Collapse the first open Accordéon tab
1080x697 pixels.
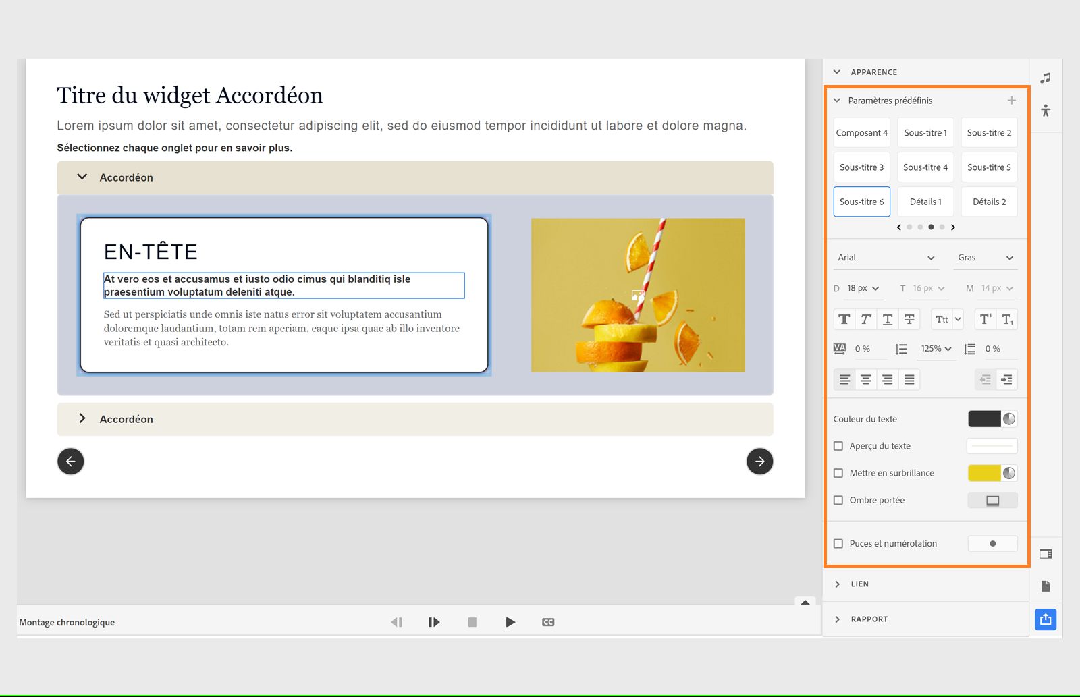click(82, 177)
